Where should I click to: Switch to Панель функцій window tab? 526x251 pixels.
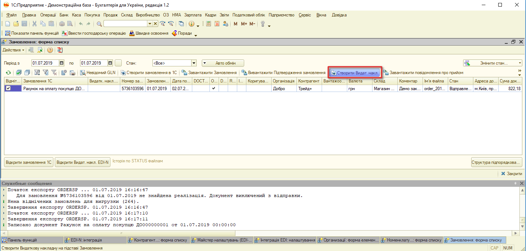point(32,240)
